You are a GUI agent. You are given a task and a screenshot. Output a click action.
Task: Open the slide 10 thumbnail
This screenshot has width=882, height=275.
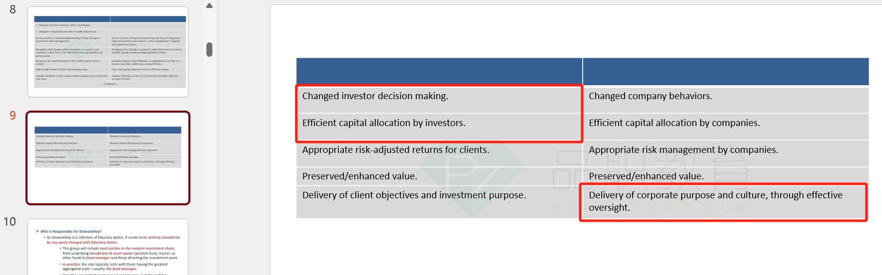(x=108, y=247)
